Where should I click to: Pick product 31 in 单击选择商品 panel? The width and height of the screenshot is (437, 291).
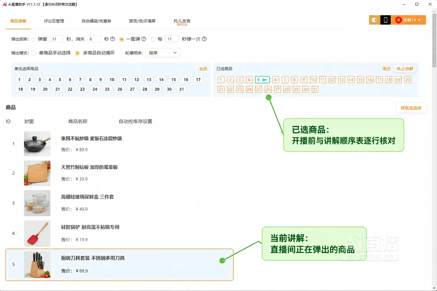(x=182, y=89)
